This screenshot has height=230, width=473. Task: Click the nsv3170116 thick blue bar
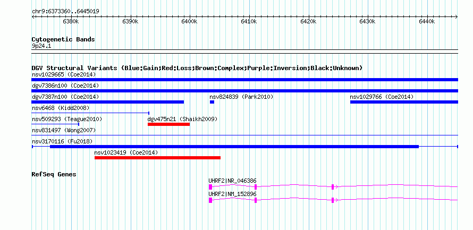234,147
